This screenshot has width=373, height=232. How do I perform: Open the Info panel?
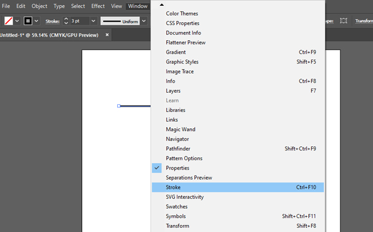pos(238,81)
